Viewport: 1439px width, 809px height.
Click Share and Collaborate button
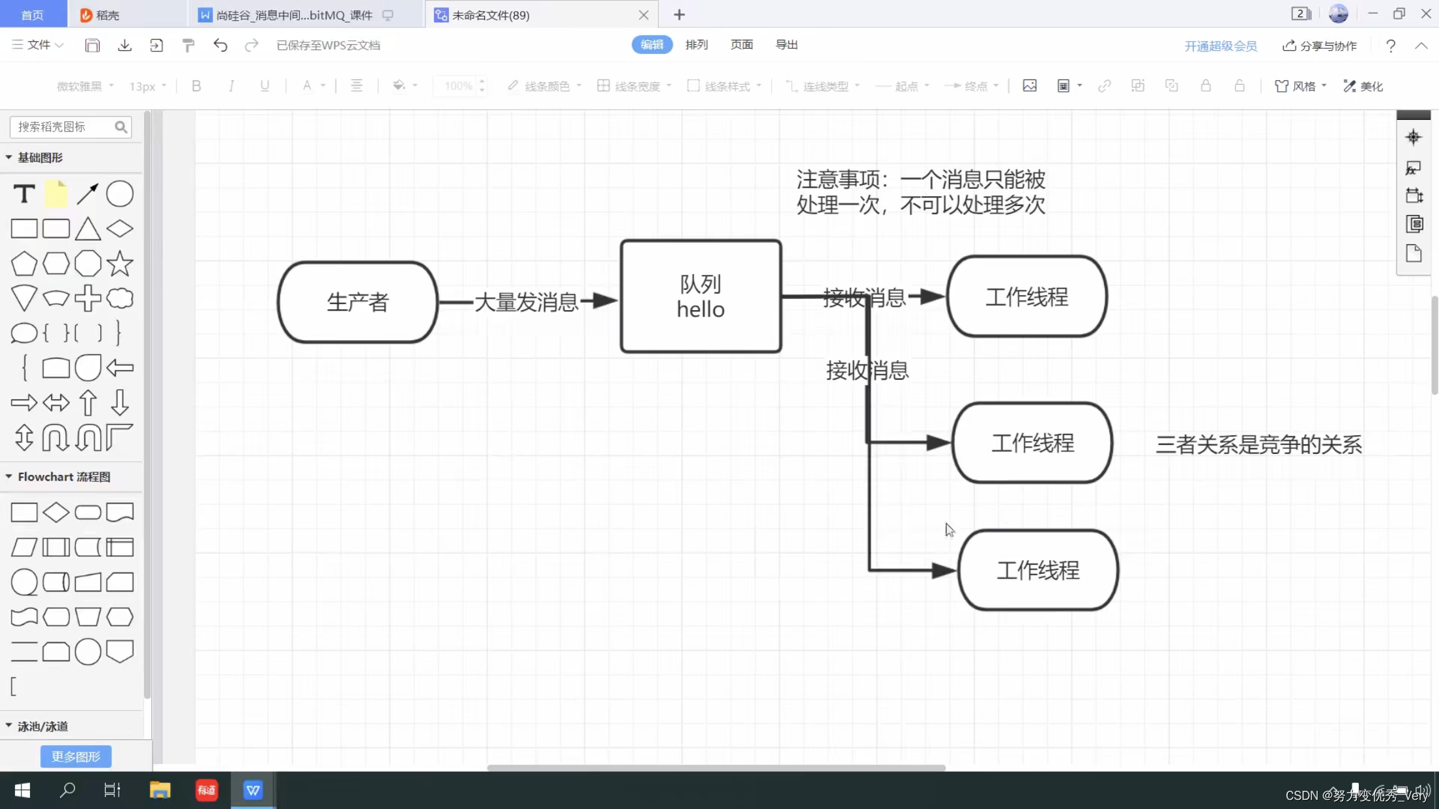(1320, 46)
